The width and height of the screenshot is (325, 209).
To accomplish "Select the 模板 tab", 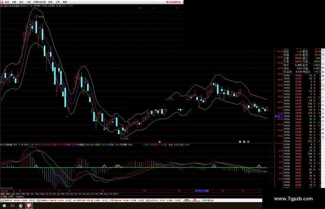I will click(x=8, y=194).
